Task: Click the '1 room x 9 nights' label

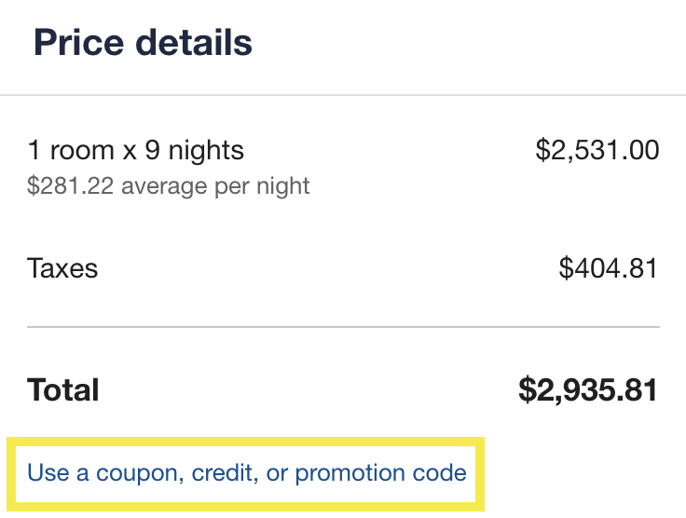Action: 136,150
